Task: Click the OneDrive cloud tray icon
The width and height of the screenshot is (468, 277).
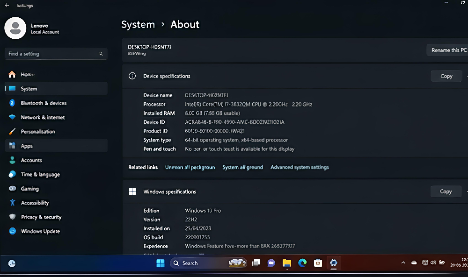Action: 414,263
